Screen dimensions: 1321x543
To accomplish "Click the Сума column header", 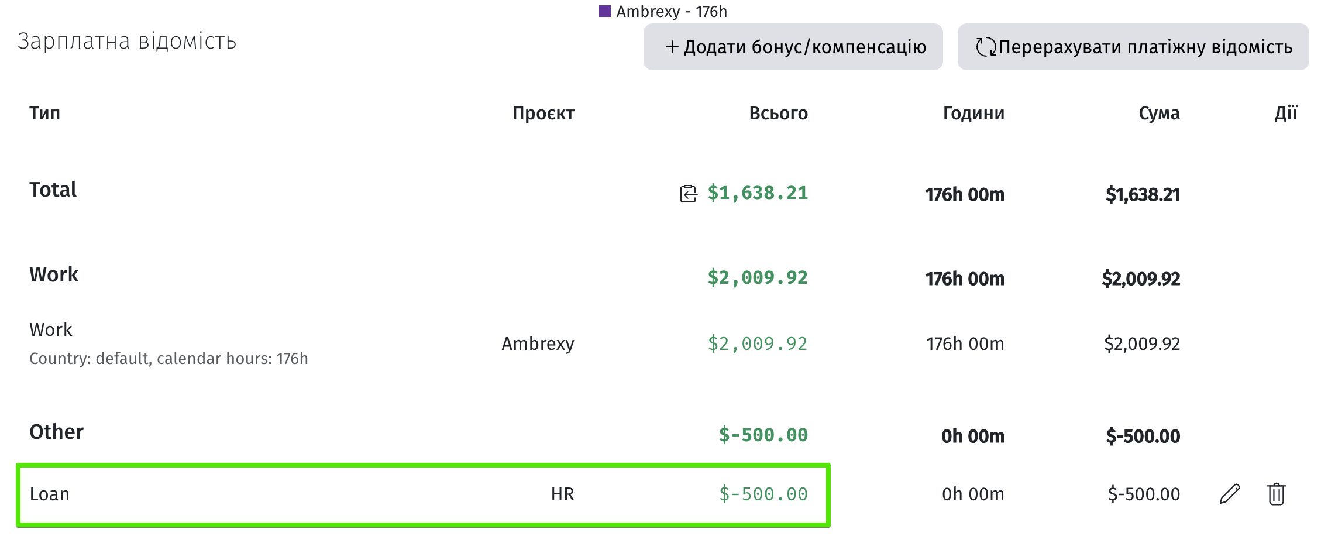I will click(x=1159, y=113).
